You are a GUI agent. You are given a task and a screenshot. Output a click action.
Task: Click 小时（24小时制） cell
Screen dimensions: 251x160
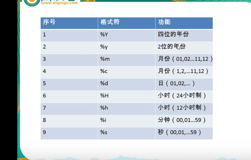pyautogui.click(x=184, y=97)
